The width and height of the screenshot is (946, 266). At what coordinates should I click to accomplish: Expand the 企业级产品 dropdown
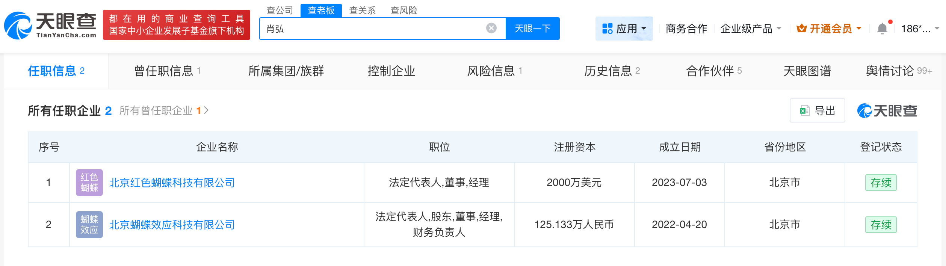(x=750, y=29)
